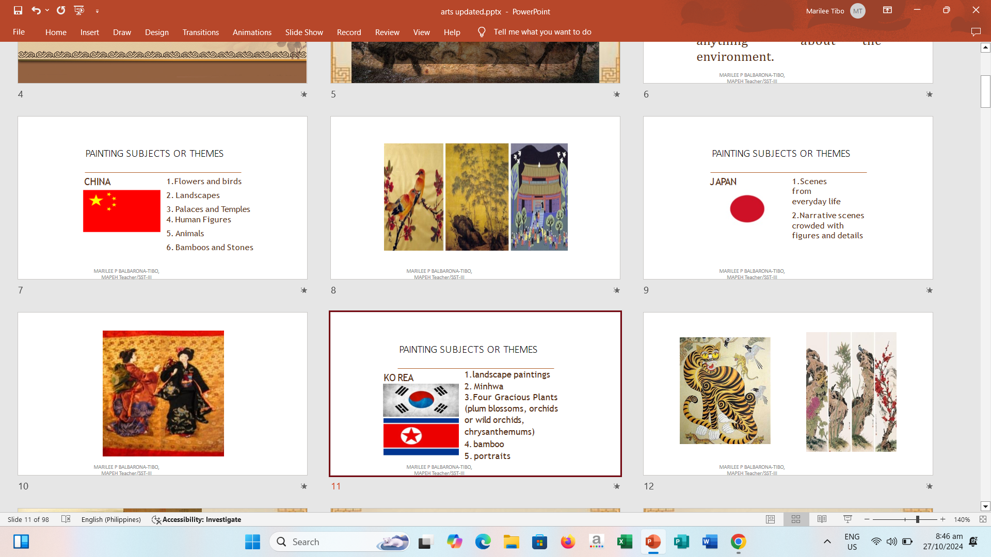The width and height of the screenshot is (991, 557).
Task: Open the Comments pane icon
Action: point(976,32)
